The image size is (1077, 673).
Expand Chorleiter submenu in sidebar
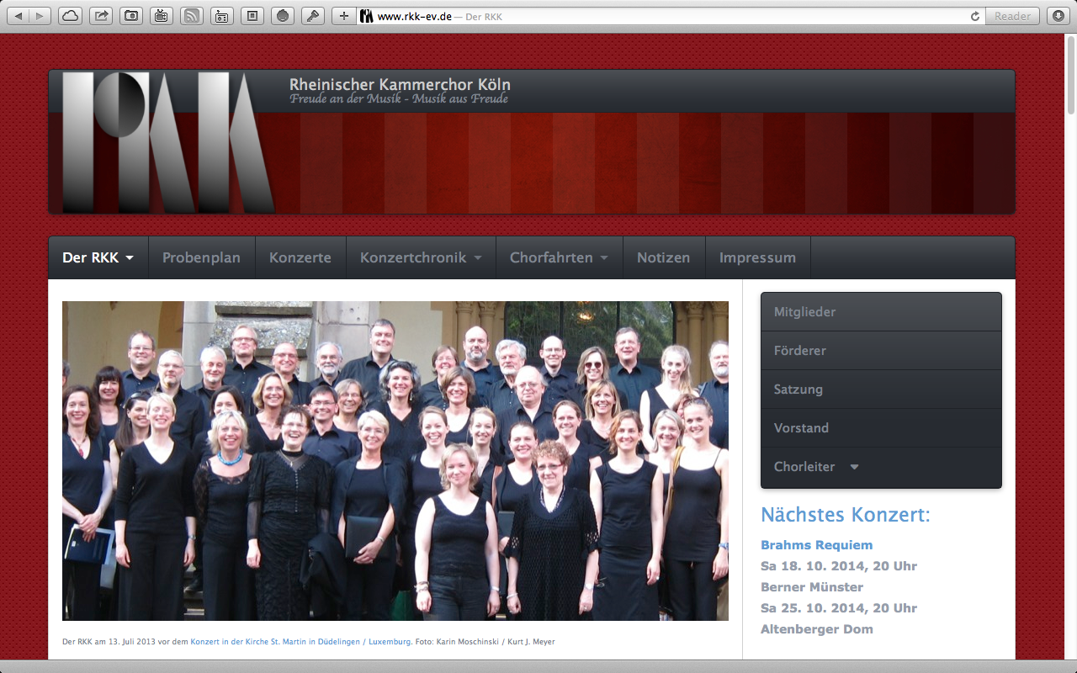[x=854, y=467]
